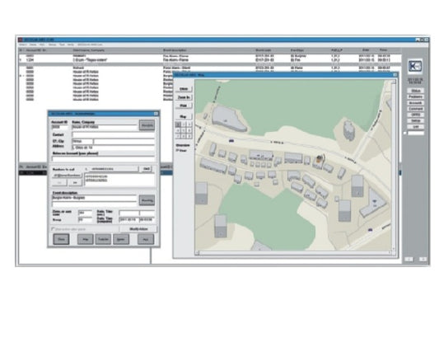This screenshot has width=439, height=352.
Task: Click the Status button in right sidebar
Action: pyautogui.click(x=415, y=91)
